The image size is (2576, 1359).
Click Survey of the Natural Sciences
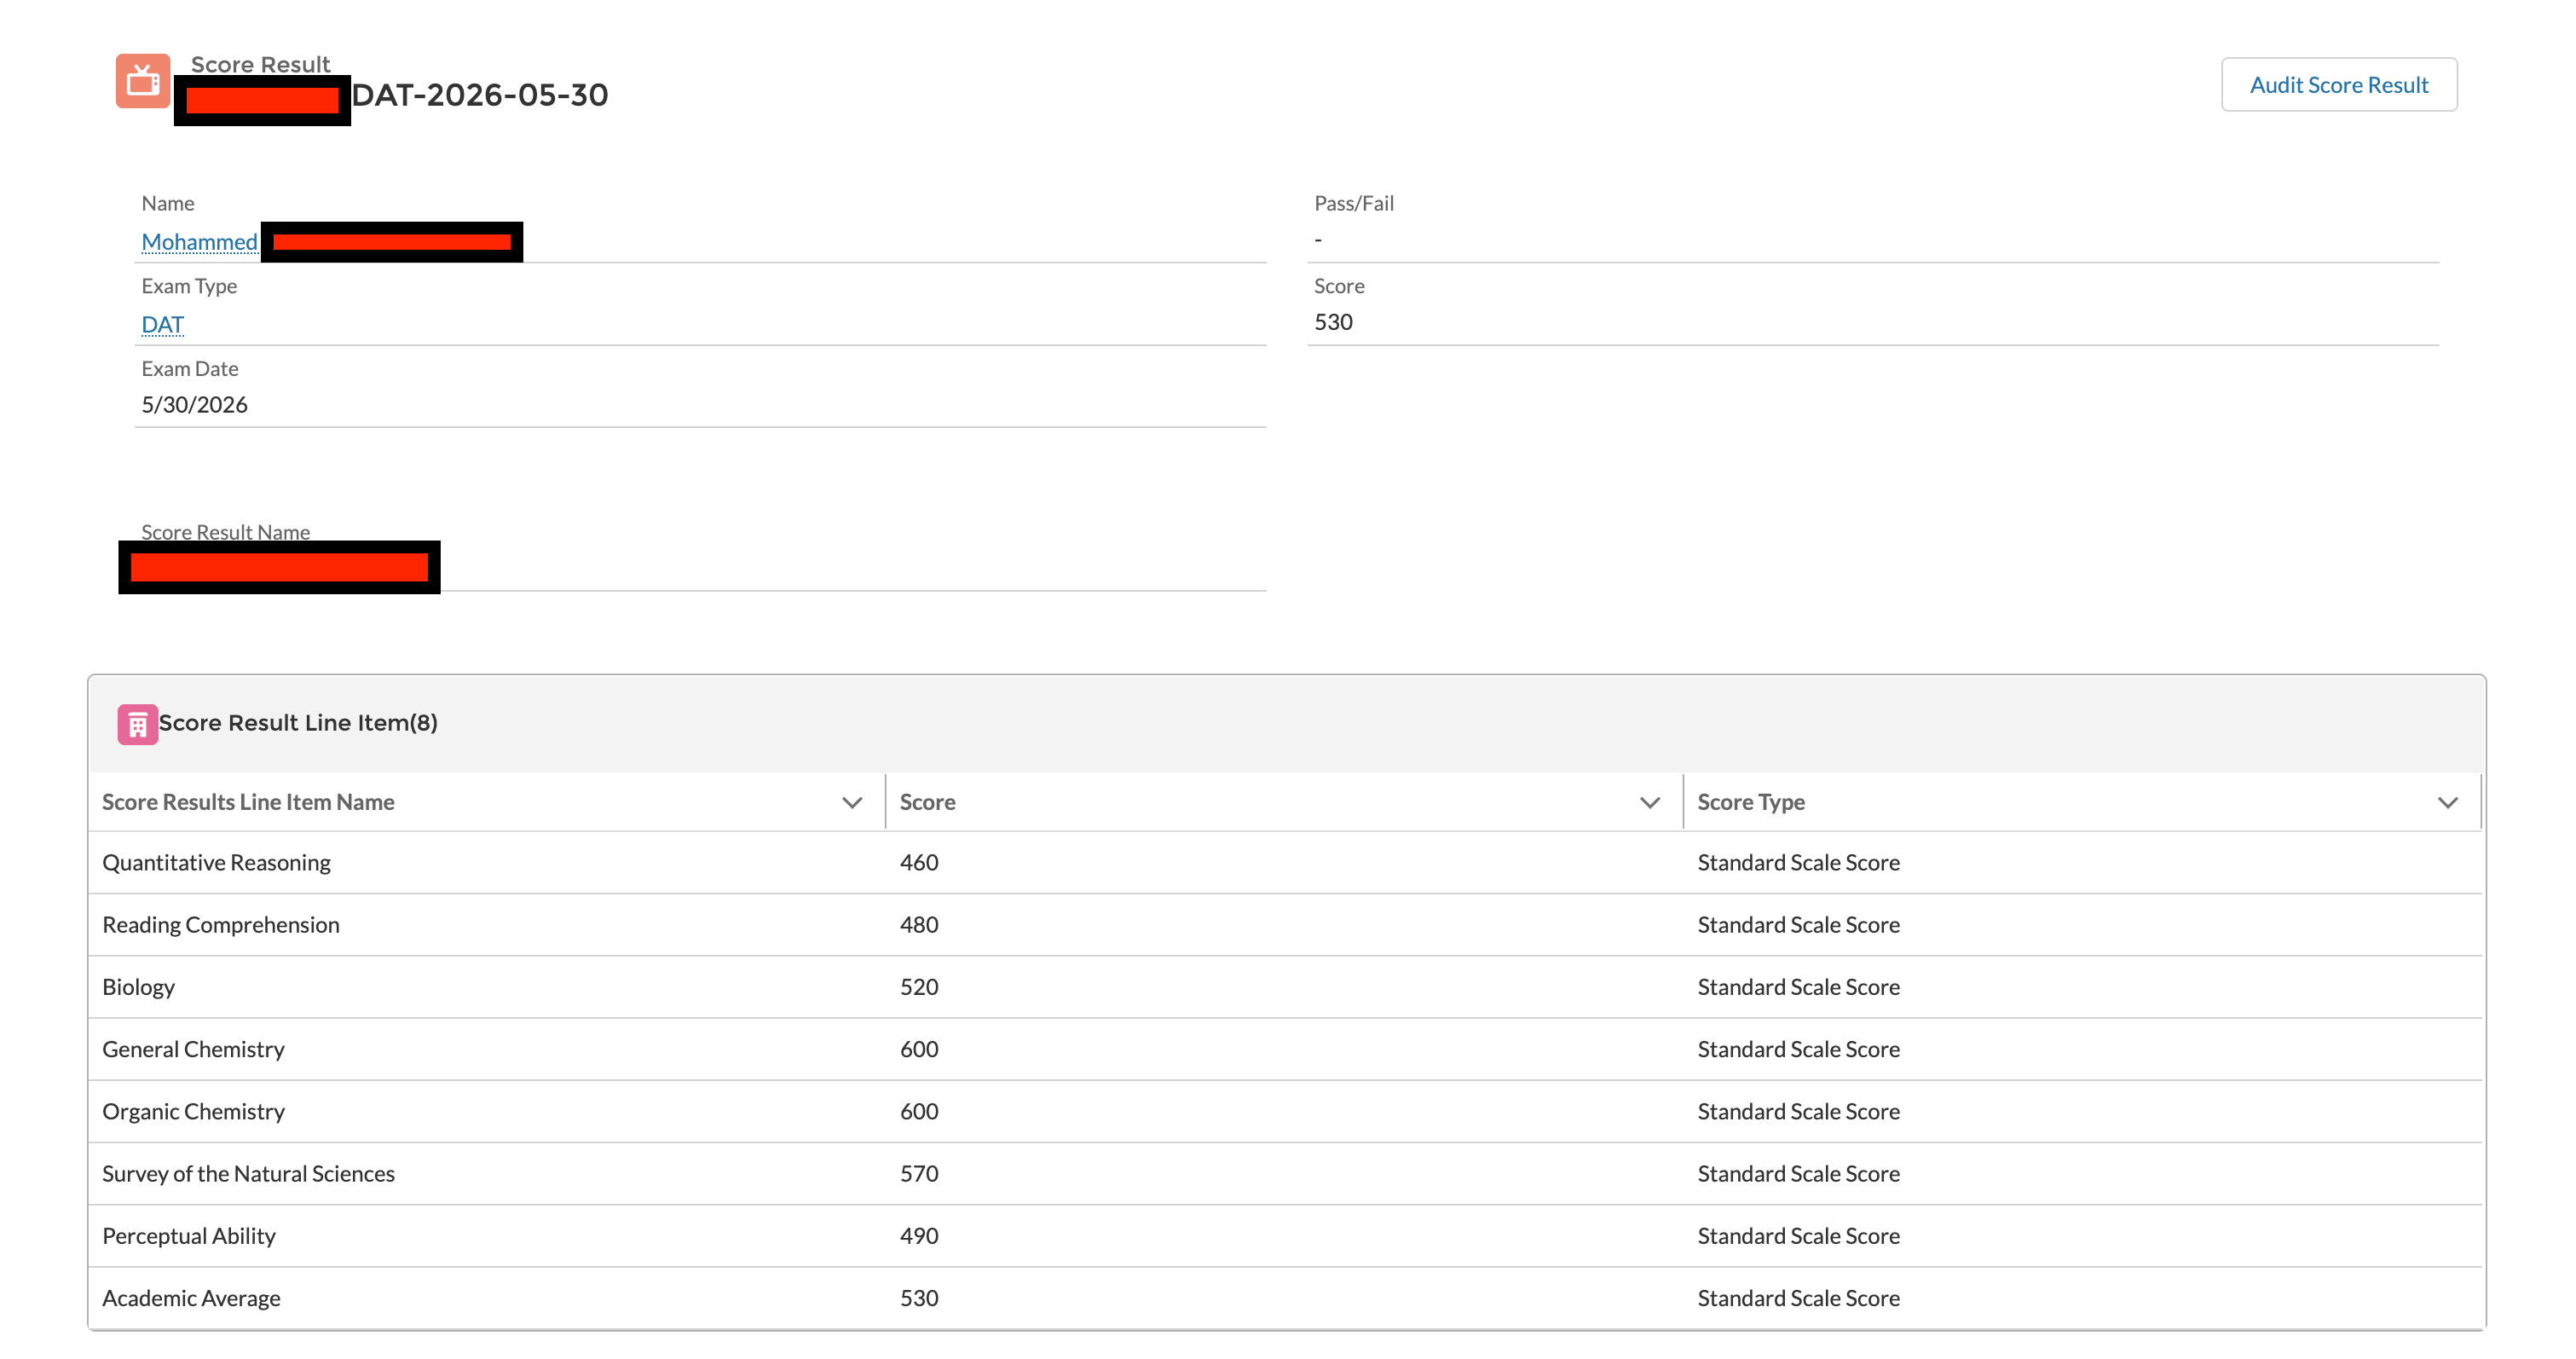click(x=248, y=1173)
